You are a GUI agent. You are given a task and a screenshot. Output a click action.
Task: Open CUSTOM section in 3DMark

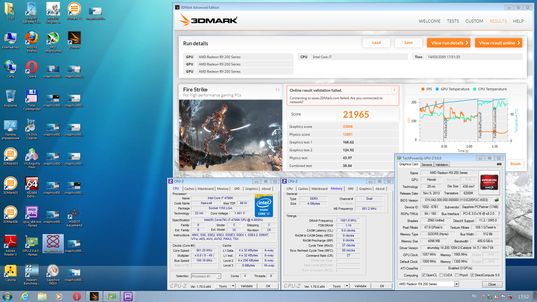click(x=474, y=21)
